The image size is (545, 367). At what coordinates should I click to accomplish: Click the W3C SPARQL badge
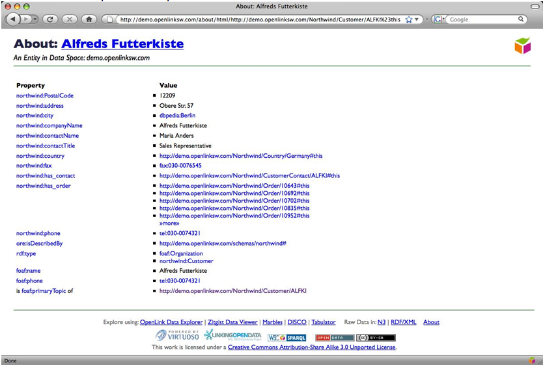click(286, 338)
